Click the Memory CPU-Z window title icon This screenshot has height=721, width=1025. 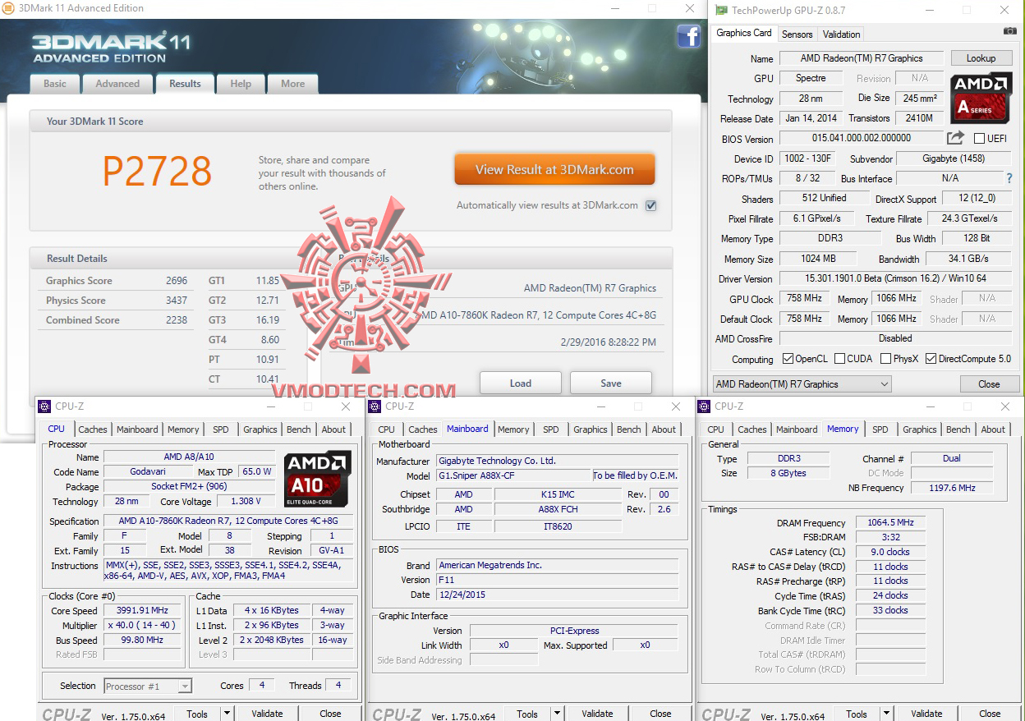coord(705,406)
